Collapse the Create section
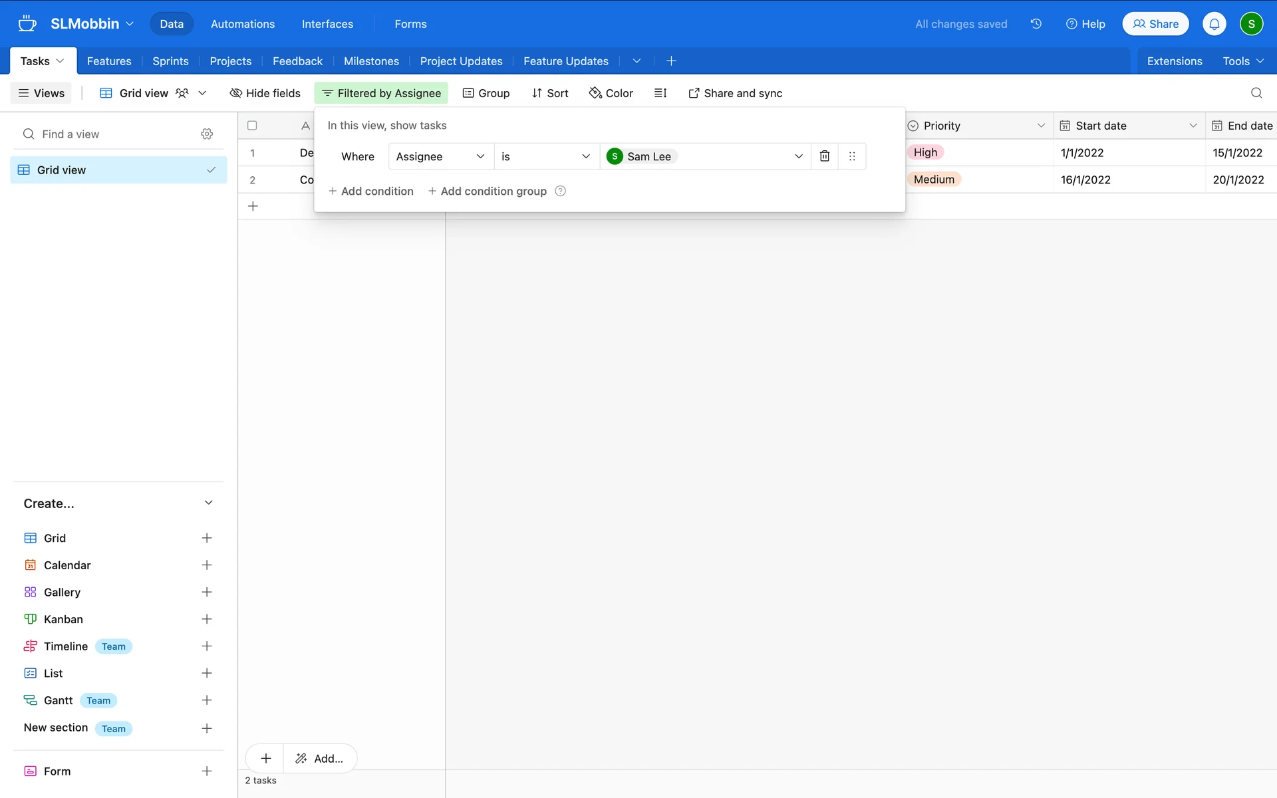 pyautogui.click(x=208, y=503)
